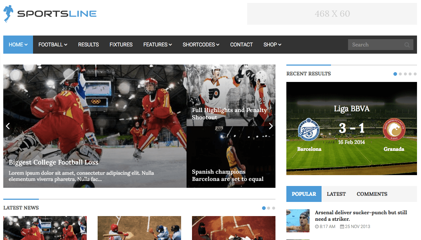Expand the Football dropdown menu

click(x=53, y=45)
